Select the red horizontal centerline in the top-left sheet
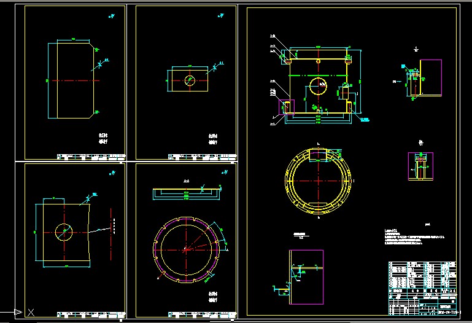 pyautogui.click(x=74, y=80)
